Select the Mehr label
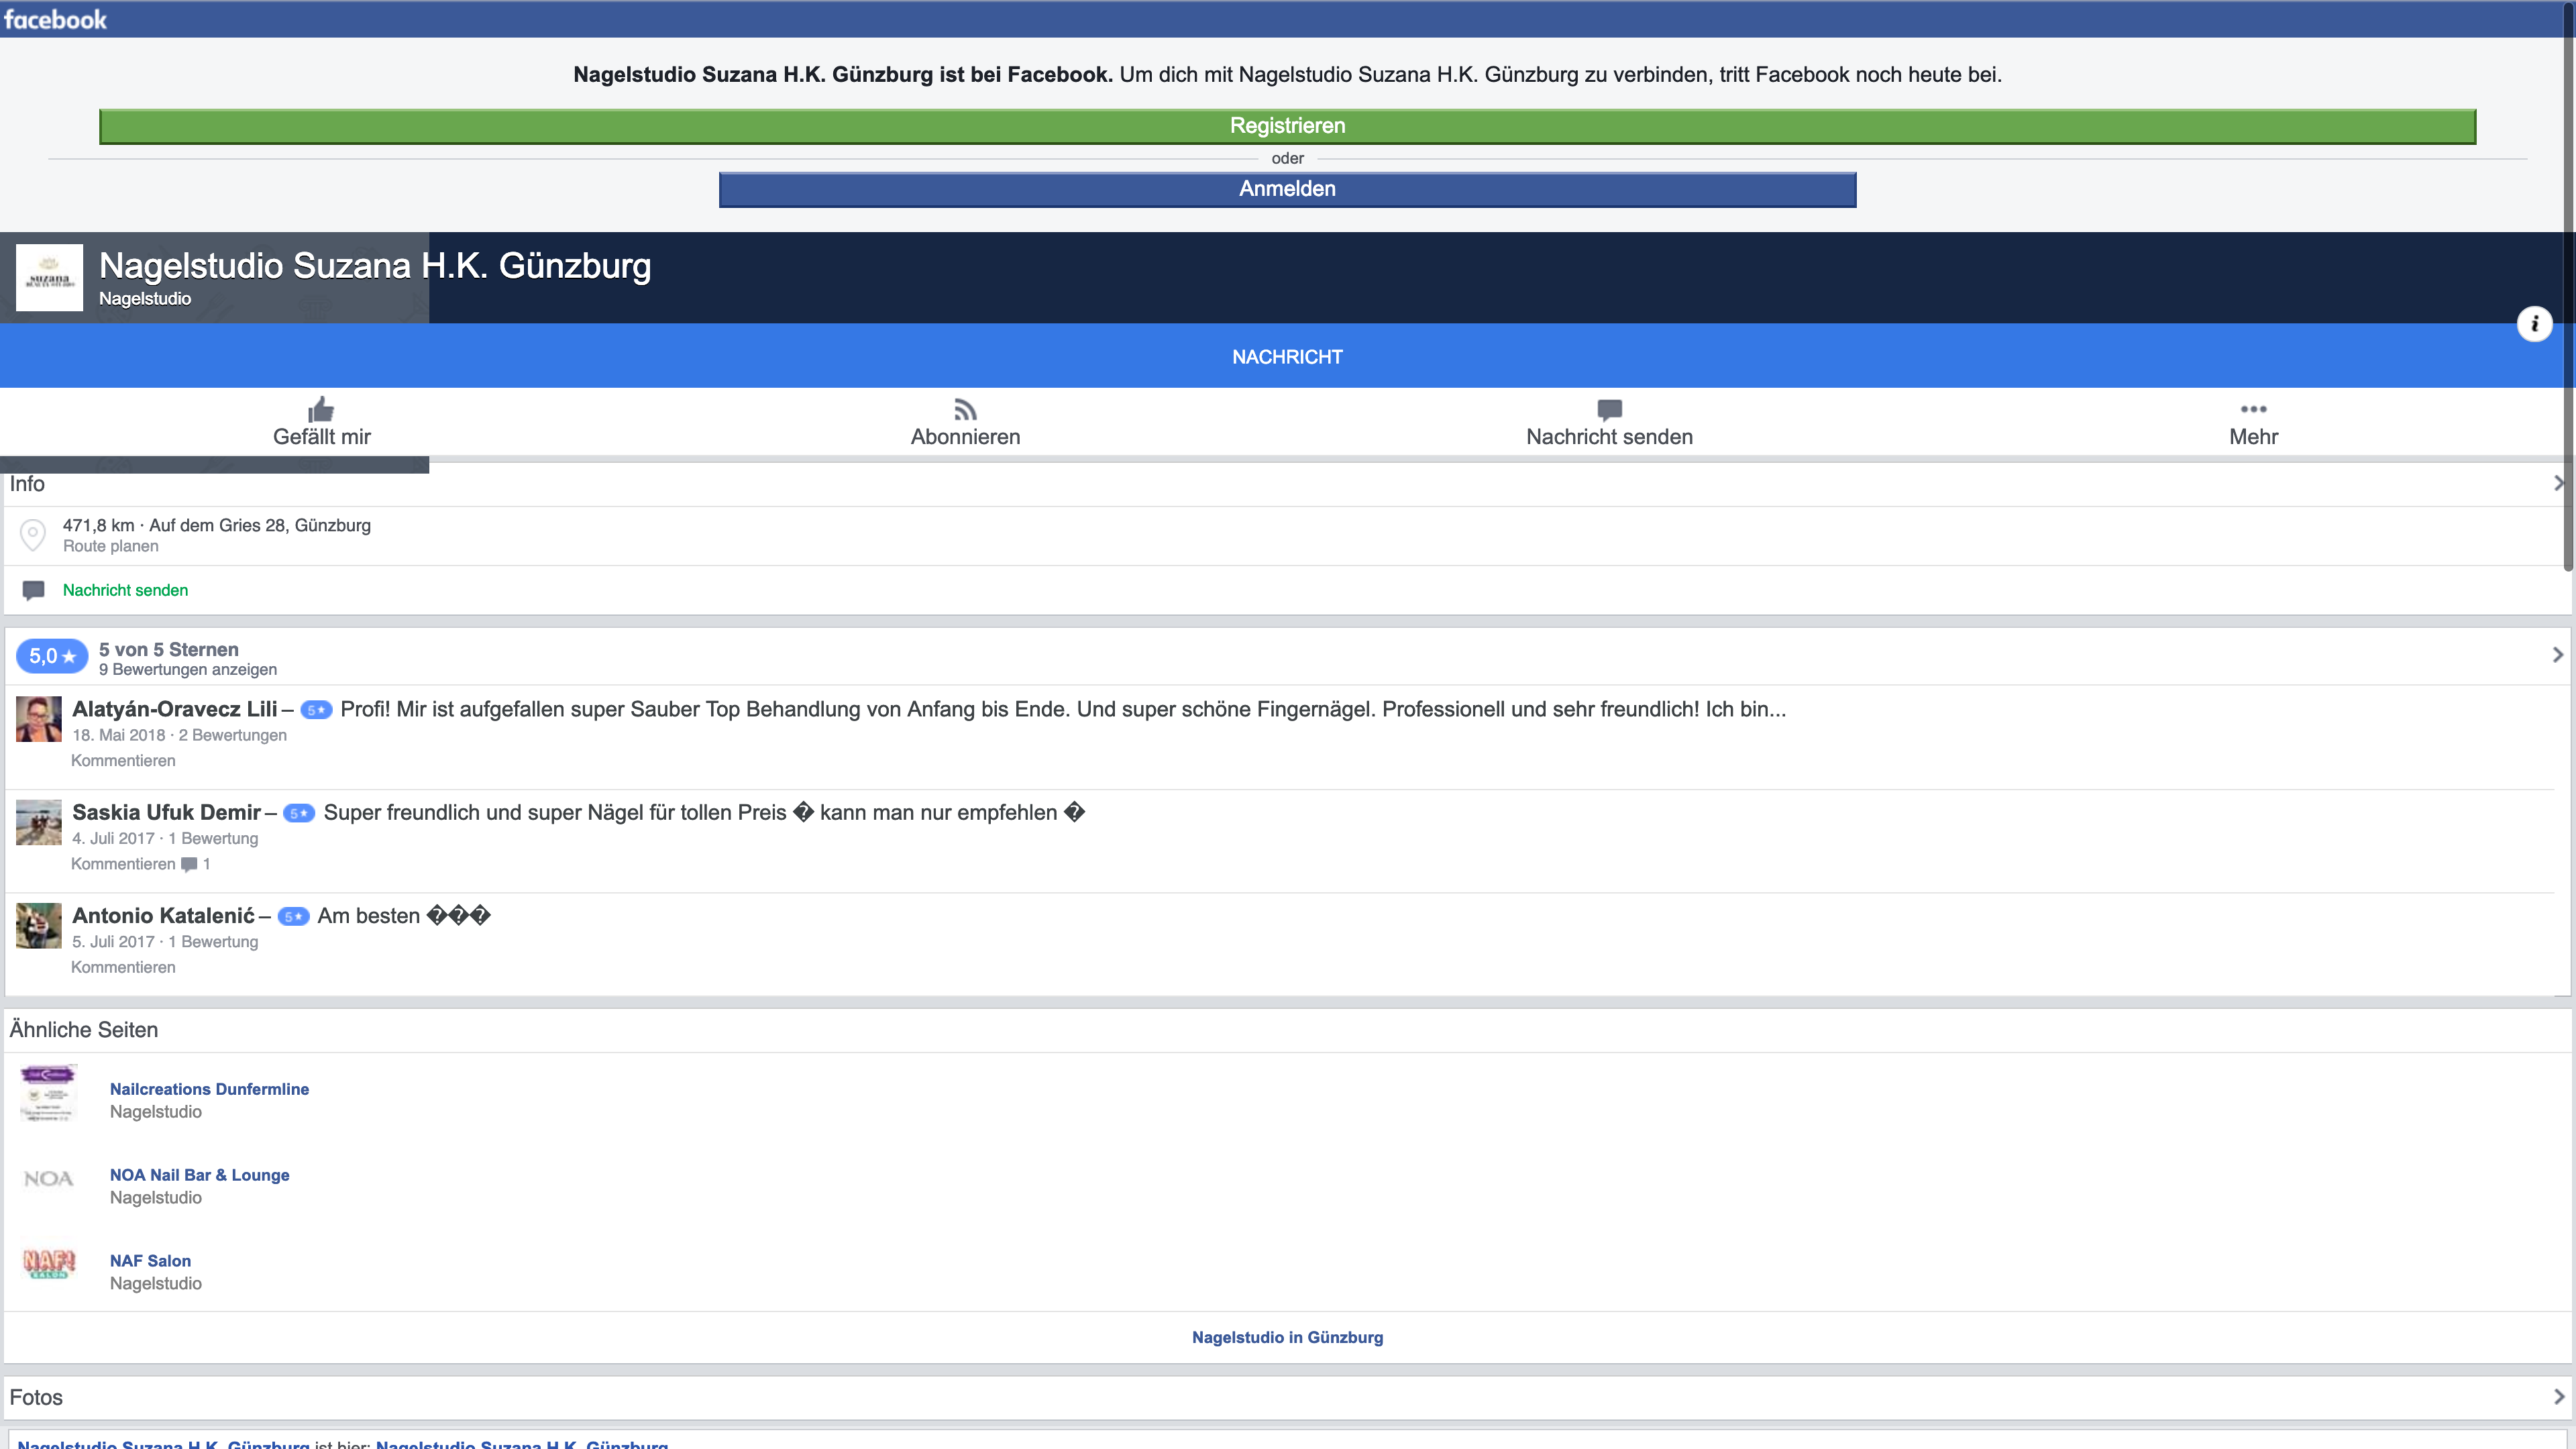The width and height of the screenshot is (2576, 1449). point(2253,437)
